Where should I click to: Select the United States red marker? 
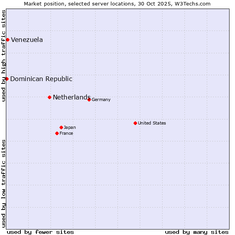coord(135,123)
